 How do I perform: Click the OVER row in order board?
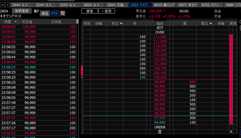(160, 32)
